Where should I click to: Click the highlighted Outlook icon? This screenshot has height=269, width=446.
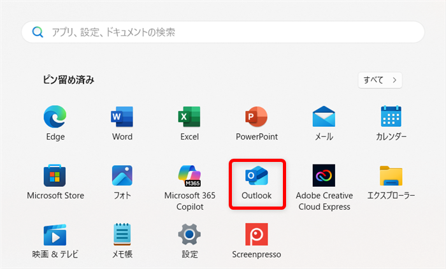(257, 177)
